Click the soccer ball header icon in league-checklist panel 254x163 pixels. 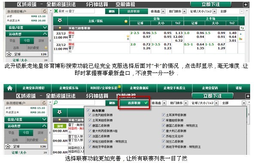[x=60, y=112]
